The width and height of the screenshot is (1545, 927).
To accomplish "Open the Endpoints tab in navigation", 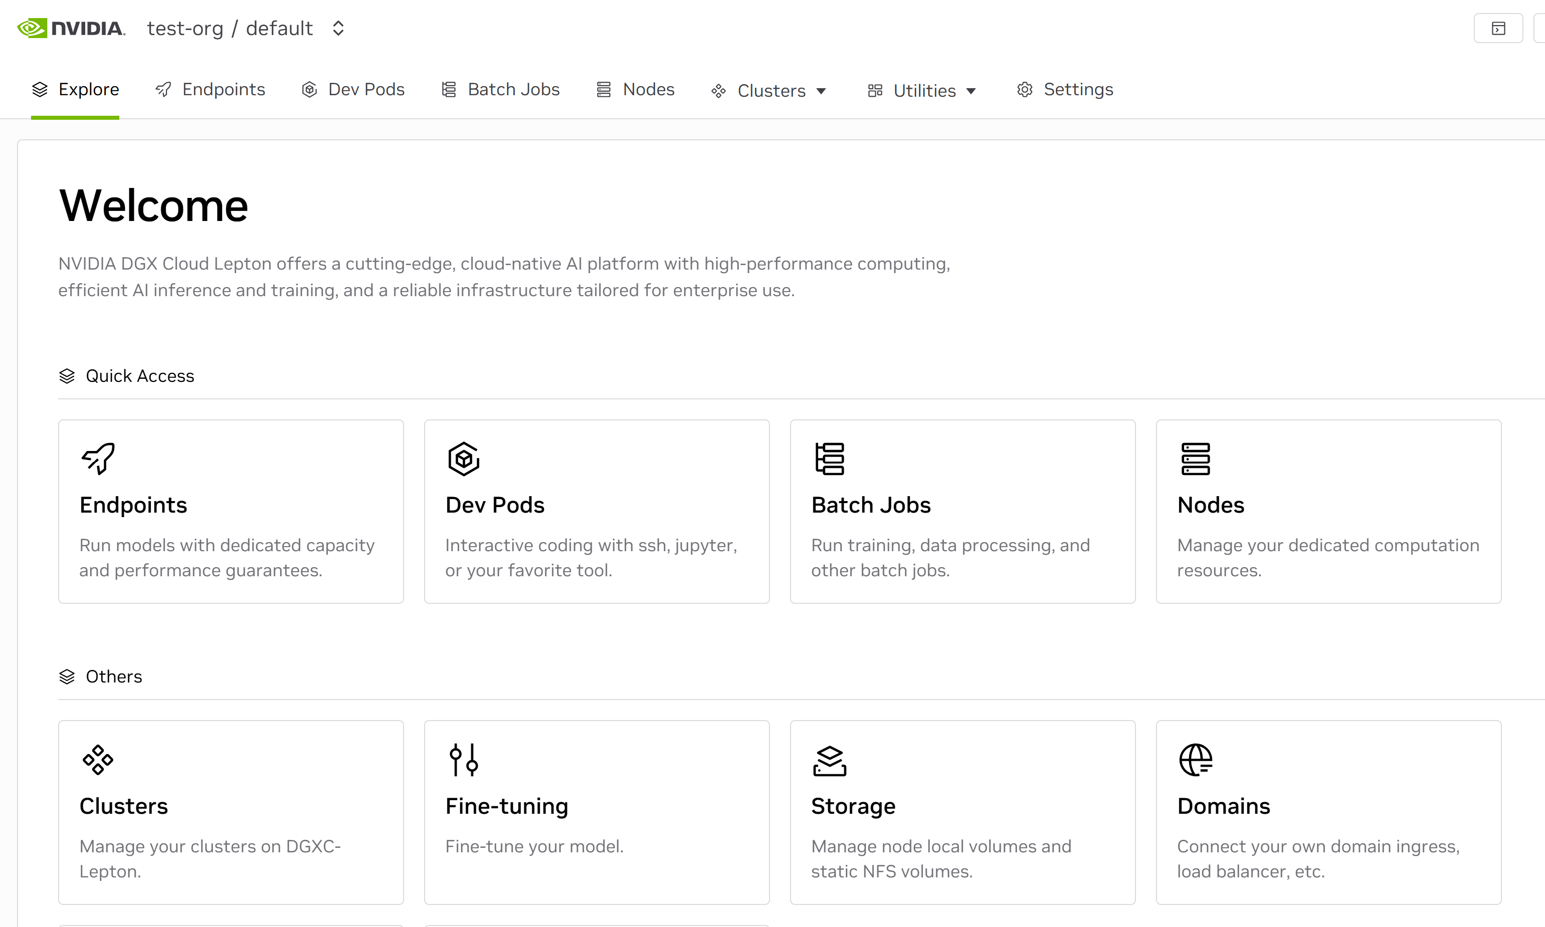I will (x=210, y=89).
